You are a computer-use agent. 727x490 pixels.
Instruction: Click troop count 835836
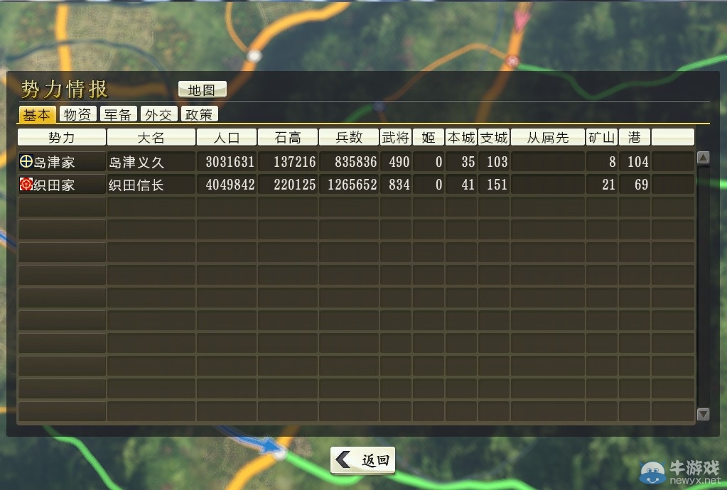point(355,162)
